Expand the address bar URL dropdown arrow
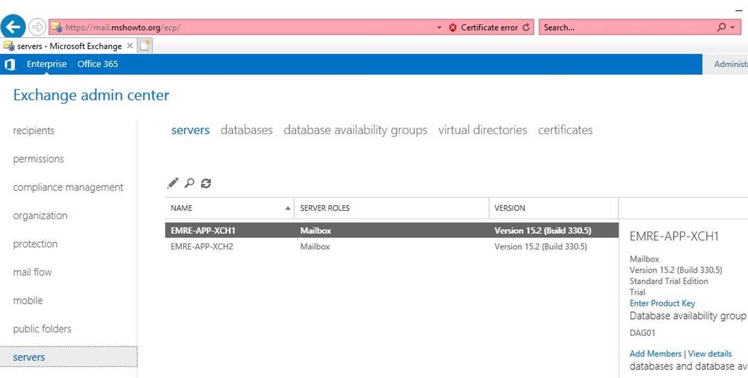 click(x=439, y=27)
